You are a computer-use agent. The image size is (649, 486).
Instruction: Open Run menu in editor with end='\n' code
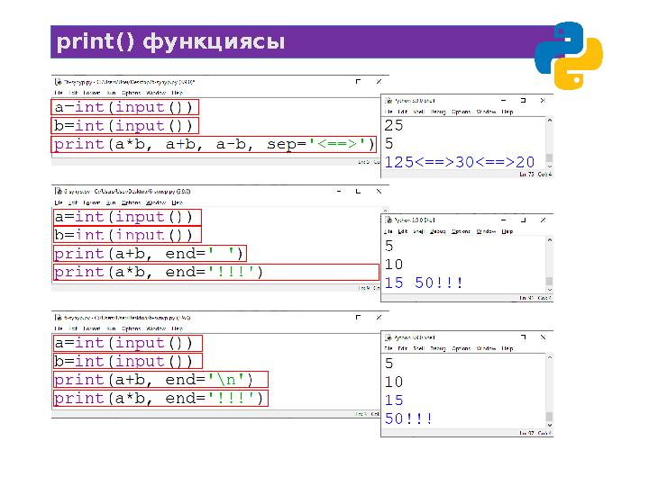click(111, 328)
